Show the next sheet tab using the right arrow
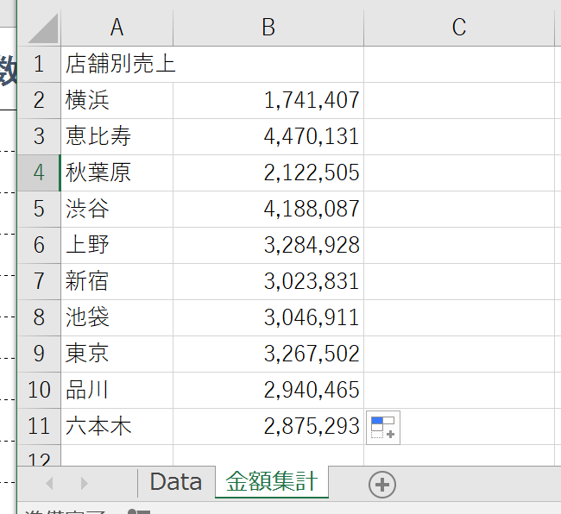The height and width of the screenshot is (514, 561). pos(84,483)
